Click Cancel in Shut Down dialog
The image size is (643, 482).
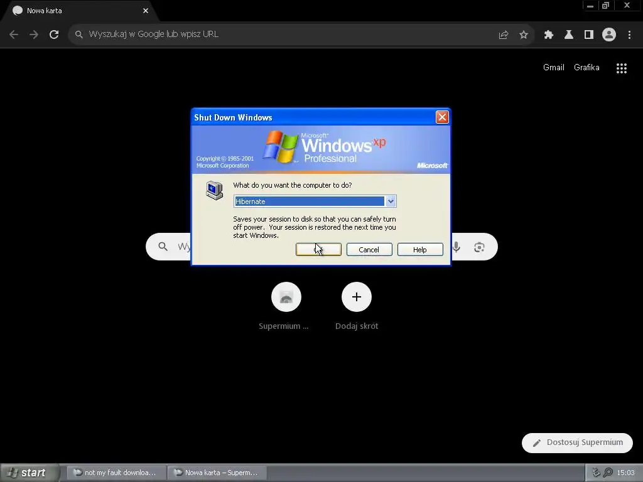369,250
